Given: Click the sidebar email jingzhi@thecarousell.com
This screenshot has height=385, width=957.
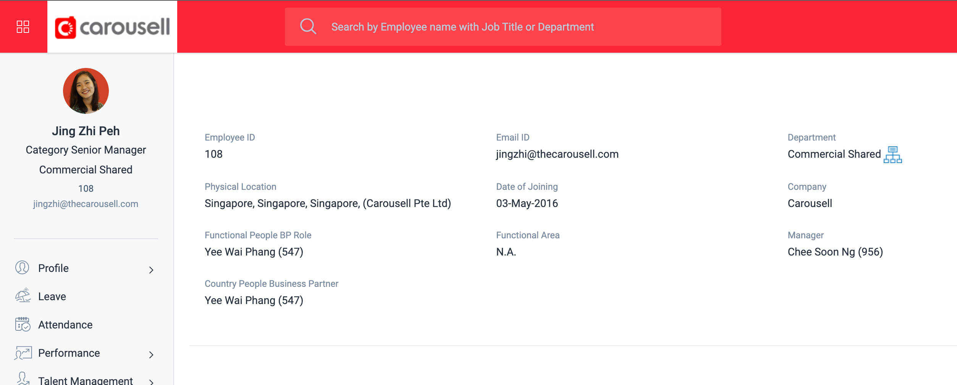Looking at the screenshot, I should coord(86,204).
